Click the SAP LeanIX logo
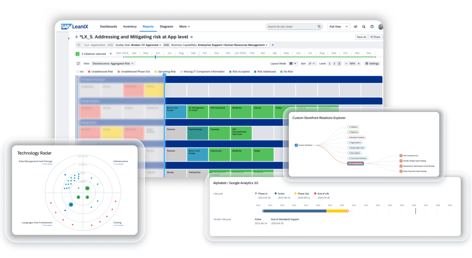The width and height of the screenshot is (472, 258). (75, 26)
